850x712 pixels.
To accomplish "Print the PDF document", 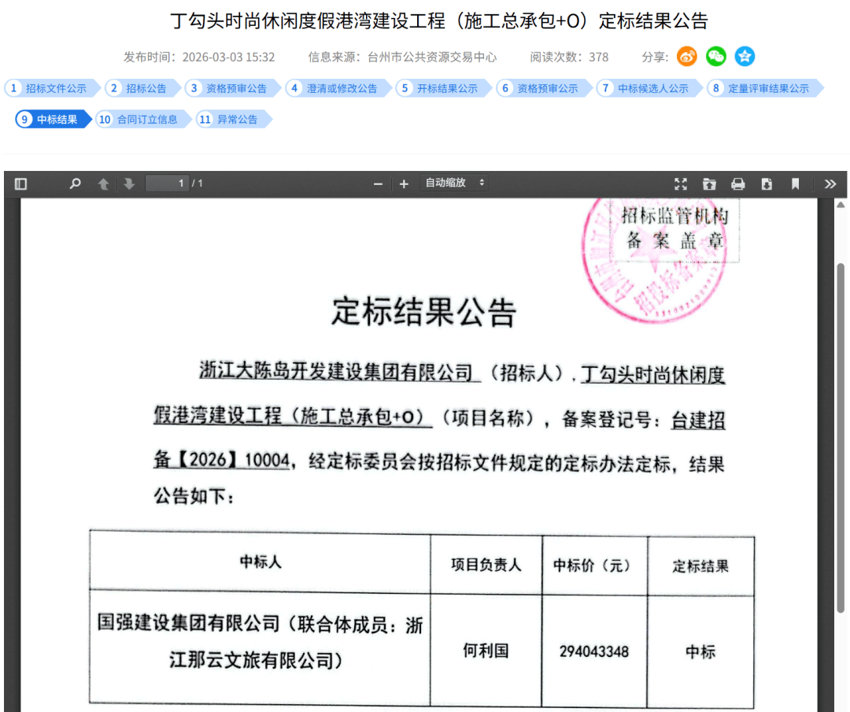I will tap(737, 184).
